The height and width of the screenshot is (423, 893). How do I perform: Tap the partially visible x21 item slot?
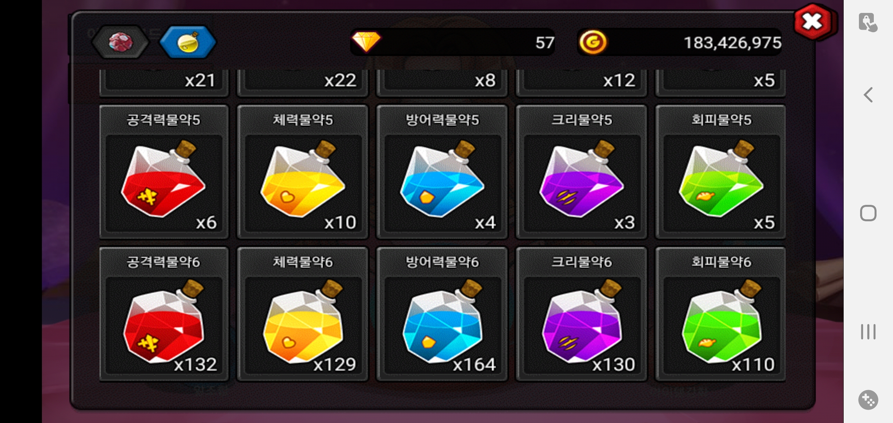tap(164, 83)
